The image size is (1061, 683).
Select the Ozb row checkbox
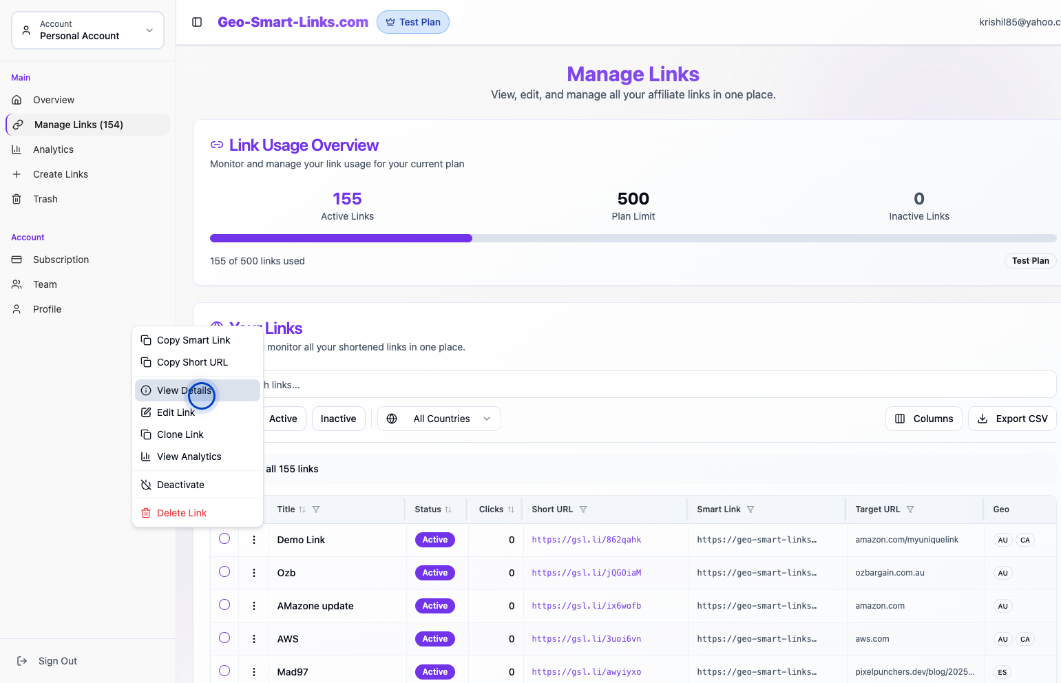[224, 571]
